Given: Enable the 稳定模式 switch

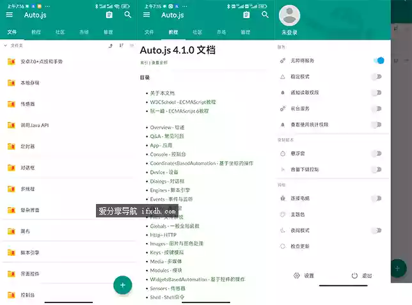Looking at the screenshot, I should [x=377, y=77].
